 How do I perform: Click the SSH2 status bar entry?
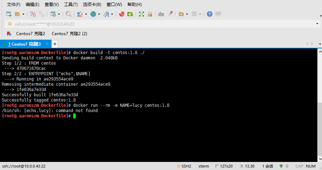184,166
